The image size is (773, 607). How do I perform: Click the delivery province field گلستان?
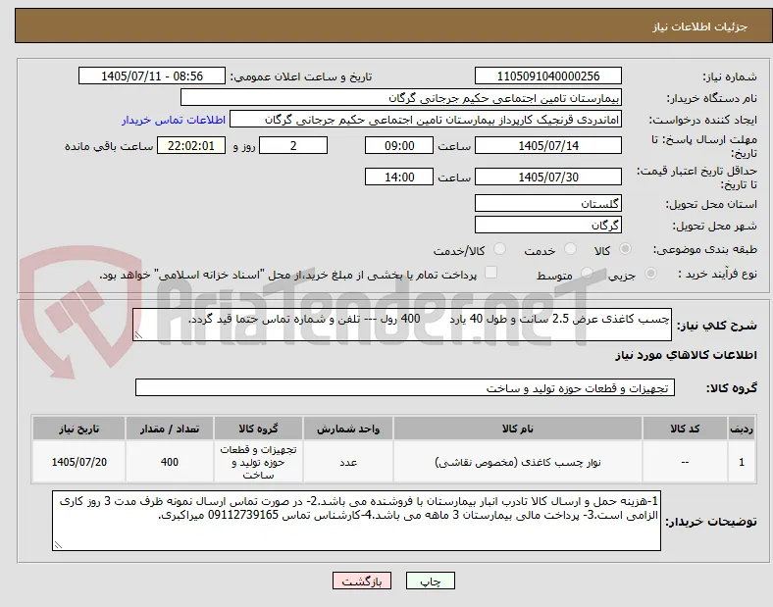click(548, 204)
